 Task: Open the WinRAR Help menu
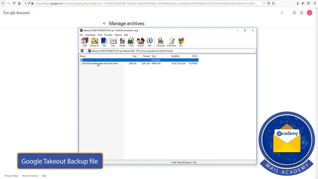[126, 35]
